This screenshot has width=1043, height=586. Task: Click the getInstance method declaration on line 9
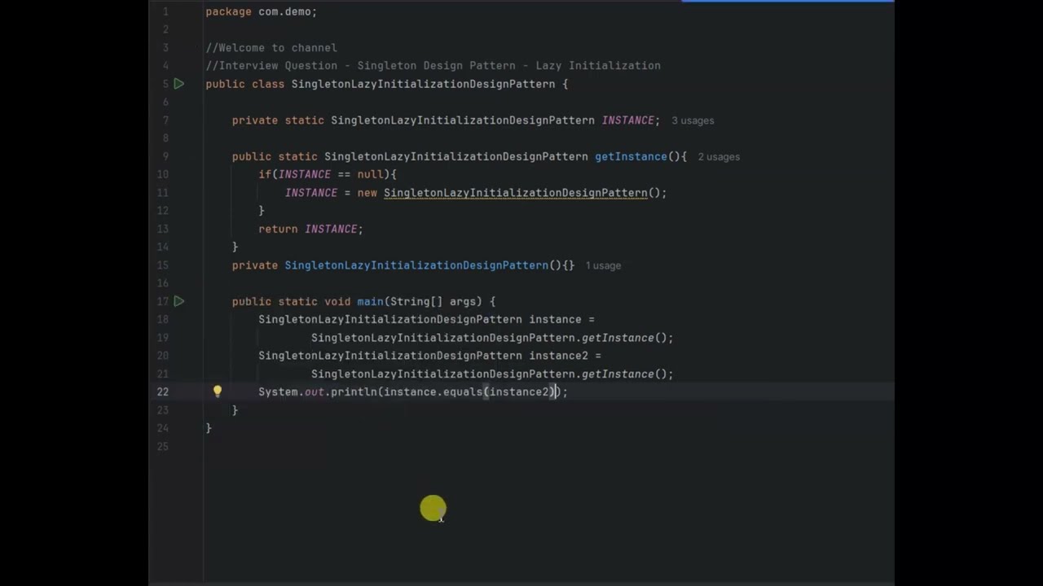631,156
